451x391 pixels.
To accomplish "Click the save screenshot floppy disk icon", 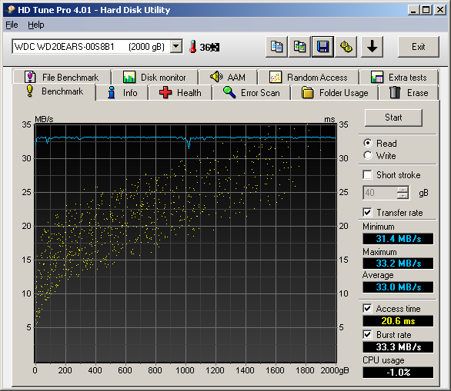I will 322,47.
